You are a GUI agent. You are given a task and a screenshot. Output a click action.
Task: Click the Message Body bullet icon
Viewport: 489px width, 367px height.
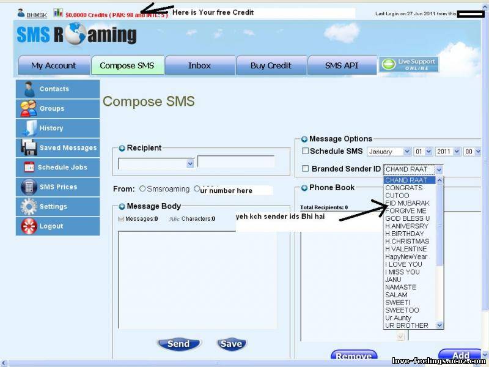[x=122, y=207]
